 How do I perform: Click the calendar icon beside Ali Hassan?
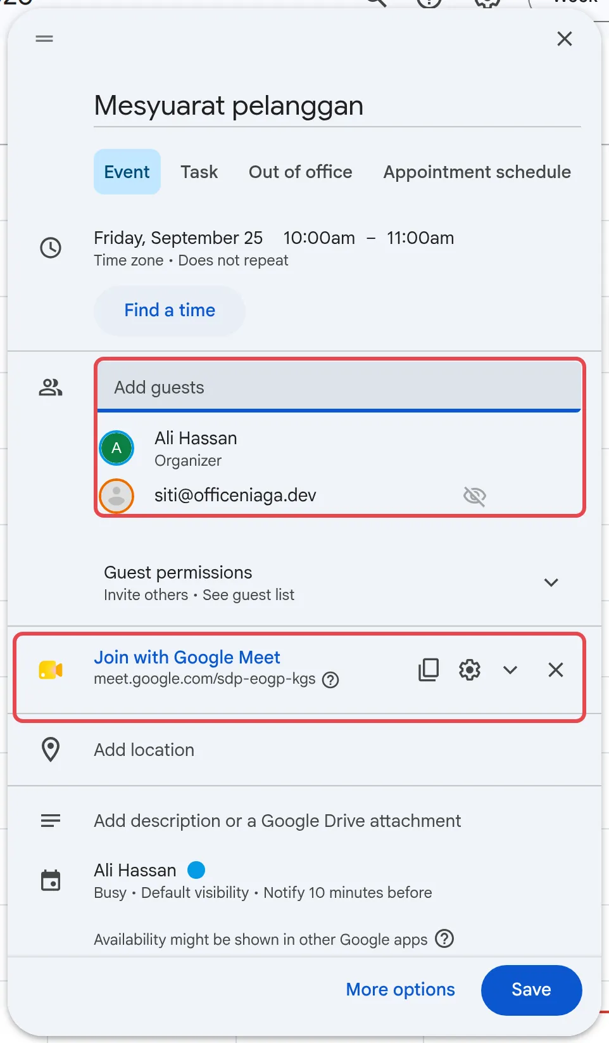51,880
